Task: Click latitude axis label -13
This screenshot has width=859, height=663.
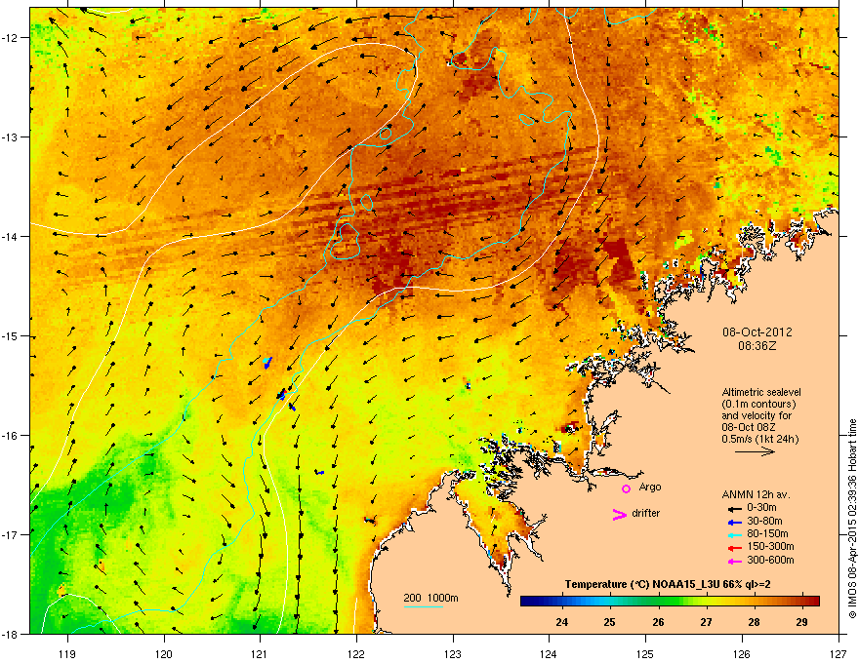Action: coord(10,137)
